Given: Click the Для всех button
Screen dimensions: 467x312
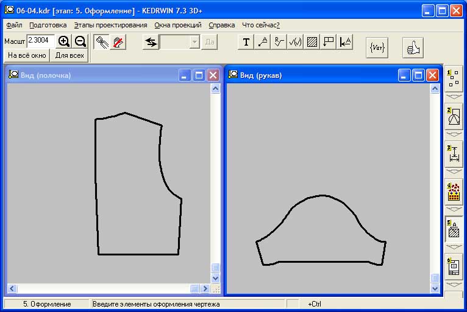Looking at the screenshot, I should (70, 55).
